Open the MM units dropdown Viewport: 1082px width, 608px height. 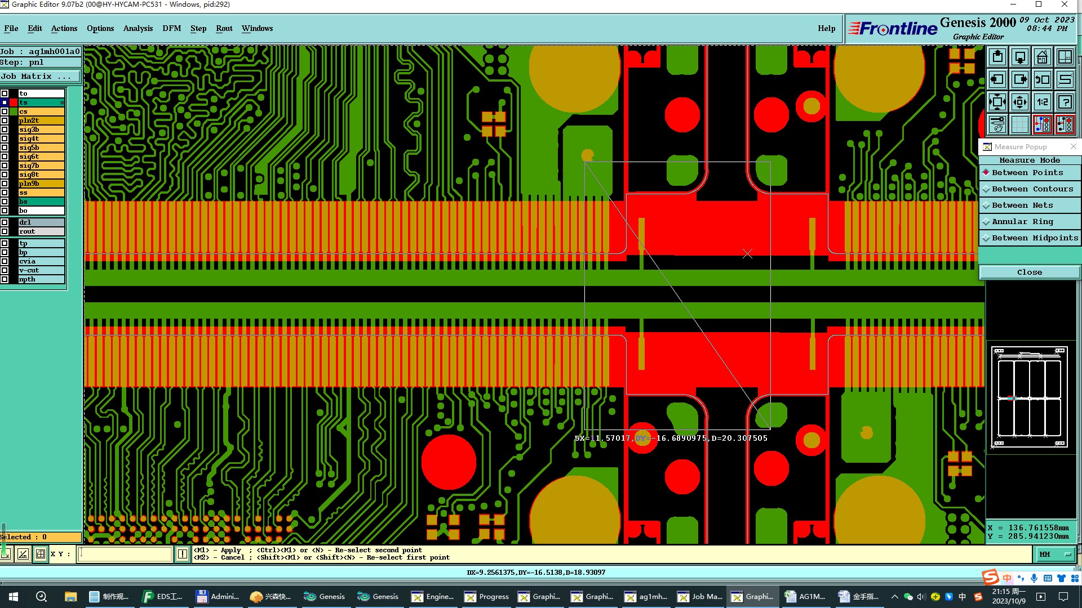tap(1055, 555)
